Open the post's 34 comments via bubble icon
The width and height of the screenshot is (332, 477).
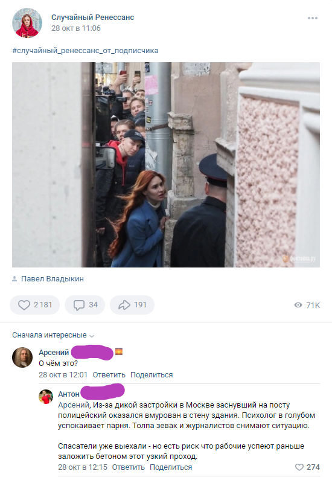click(x=85, y=305)
